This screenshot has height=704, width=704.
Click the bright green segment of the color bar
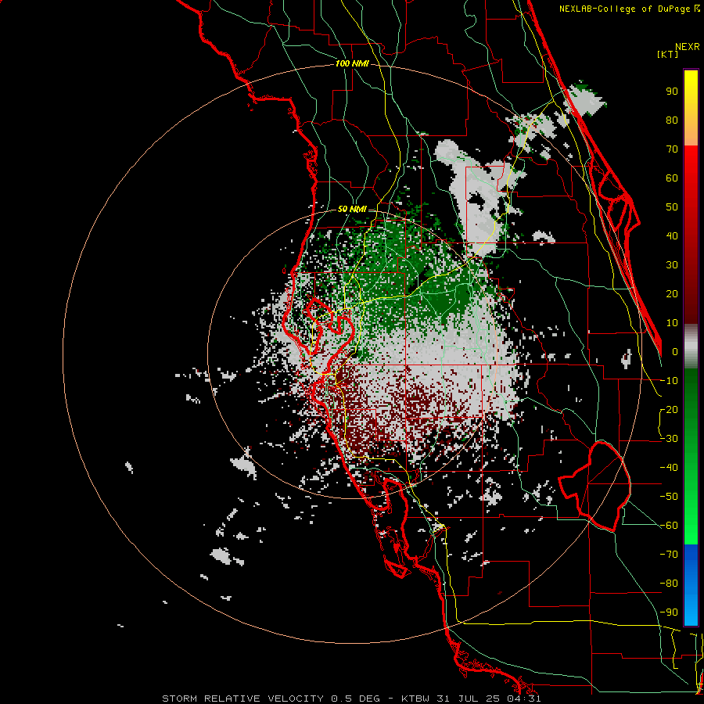[x=691, y=516]
